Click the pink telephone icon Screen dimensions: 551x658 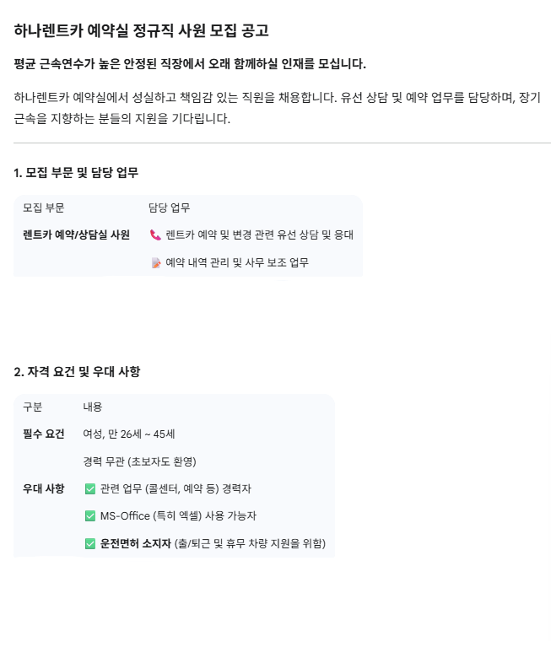tap(155, 235)
